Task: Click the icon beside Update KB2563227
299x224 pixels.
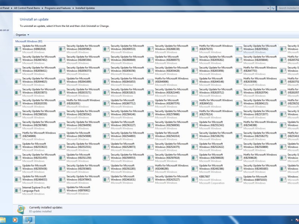Action: [x=106, y=125]
